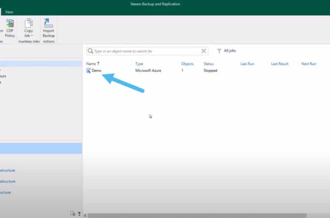Sort by Objects column header
The width and height of the screenshot is (330, 218).
(187, 64)
